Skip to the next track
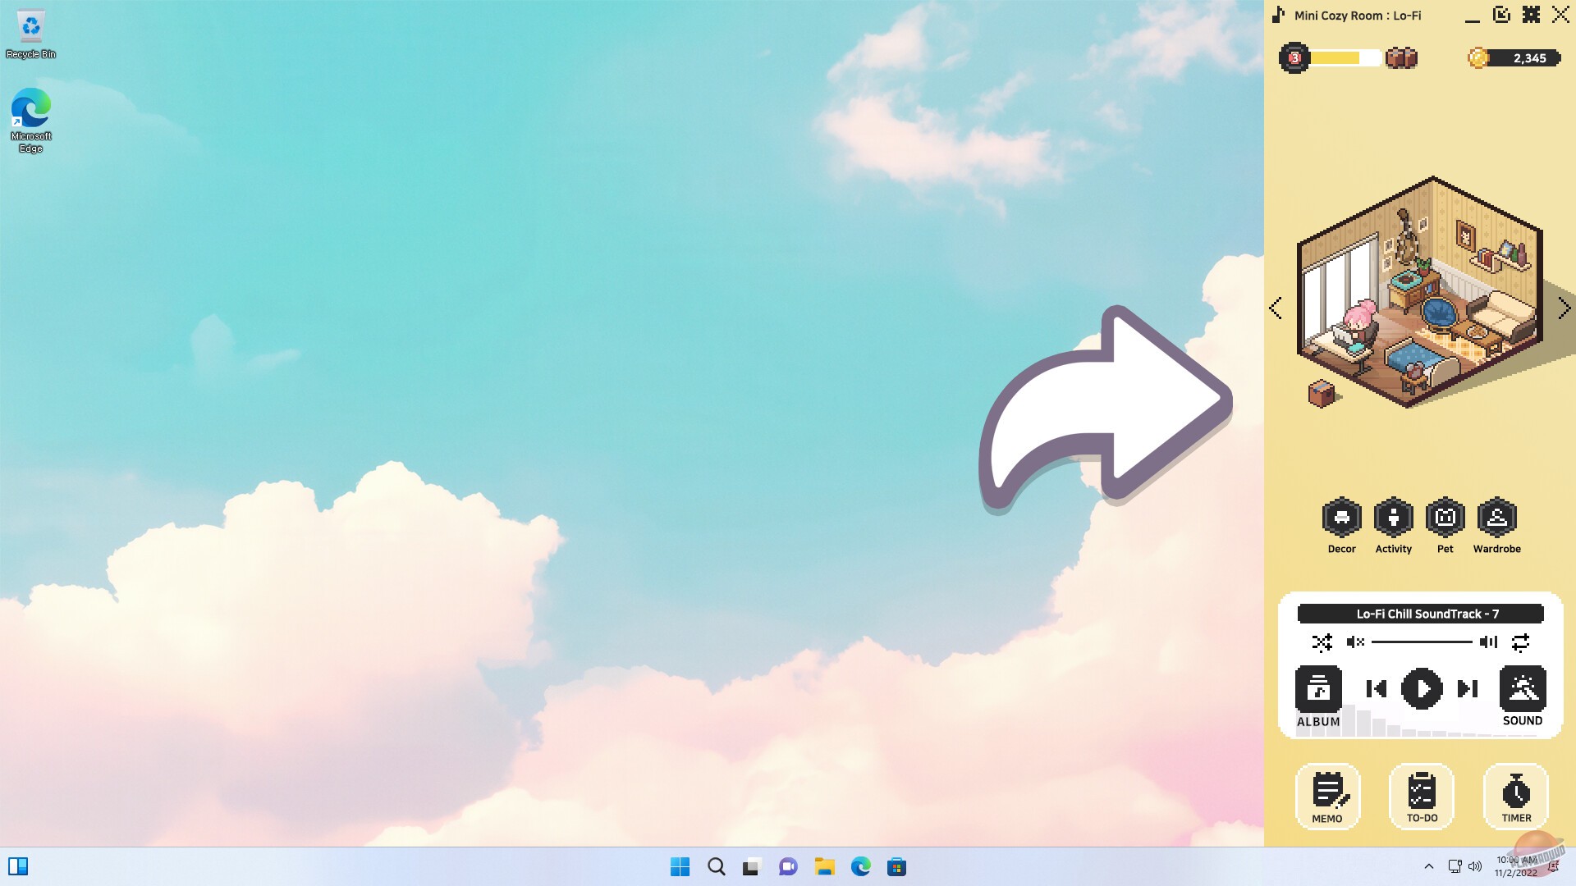The height and width of the screenshot is (886, 1576). (1467, 688)
